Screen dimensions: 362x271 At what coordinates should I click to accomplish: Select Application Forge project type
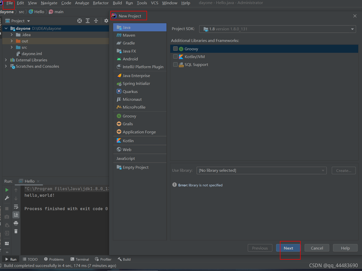pos(140,132)
